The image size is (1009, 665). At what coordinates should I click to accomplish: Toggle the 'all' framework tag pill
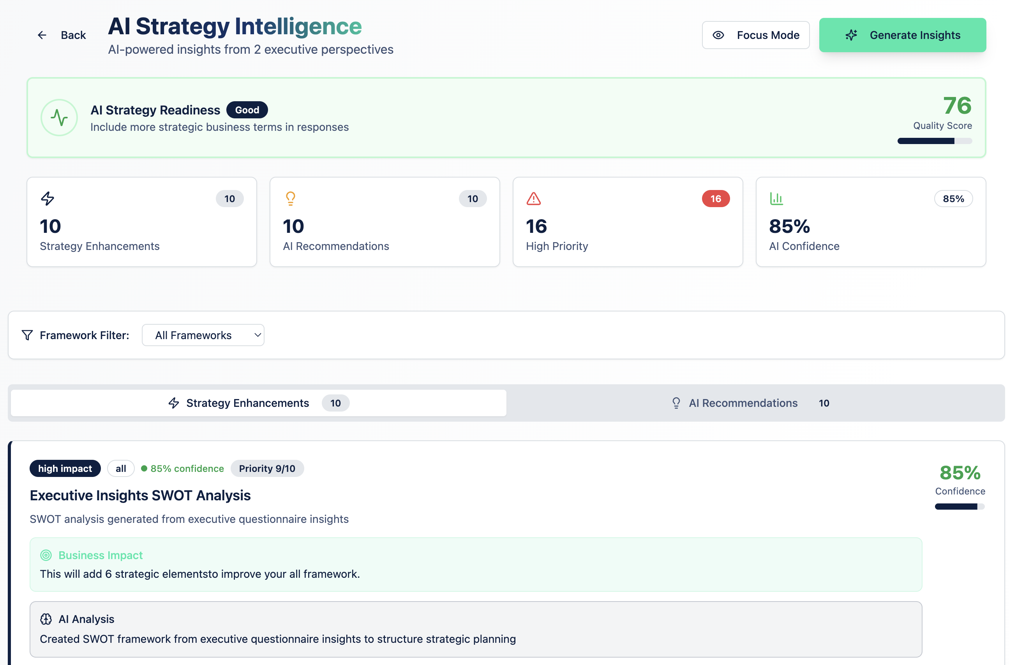coord(120,469)
